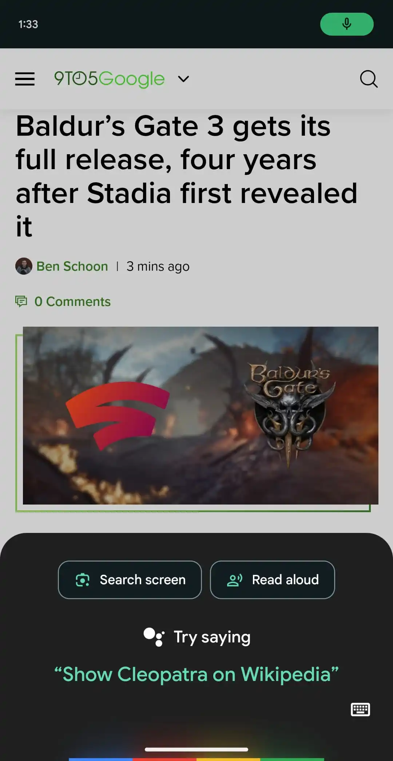Image resolution: width=393 pixels, height=761 pixels.
Task: Open the keyboard input icon
Action: (360, 709)
